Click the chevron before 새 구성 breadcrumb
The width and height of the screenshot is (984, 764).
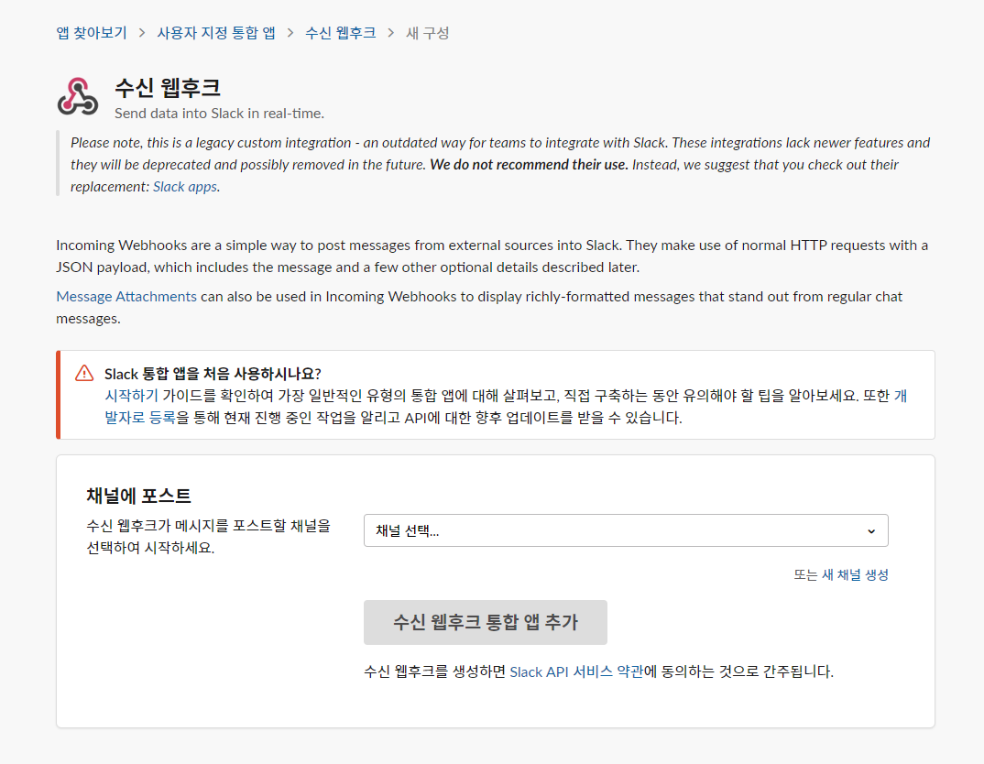click(391, 33)
